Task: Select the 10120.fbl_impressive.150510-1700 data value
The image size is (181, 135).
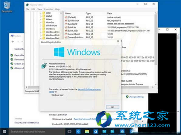Action: [123, 27]
